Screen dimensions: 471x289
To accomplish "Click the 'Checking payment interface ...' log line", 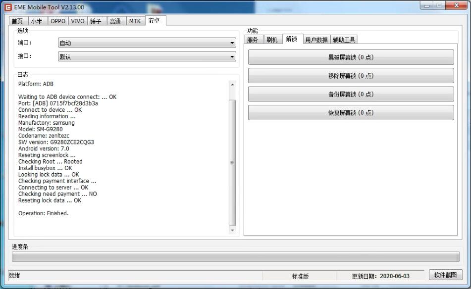I will (x=57, y=181).
